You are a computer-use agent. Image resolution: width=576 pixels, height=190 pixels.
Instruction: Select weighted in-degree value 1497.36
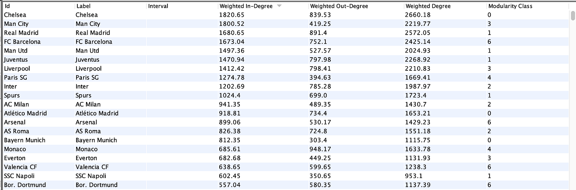[x=232, y=51]
